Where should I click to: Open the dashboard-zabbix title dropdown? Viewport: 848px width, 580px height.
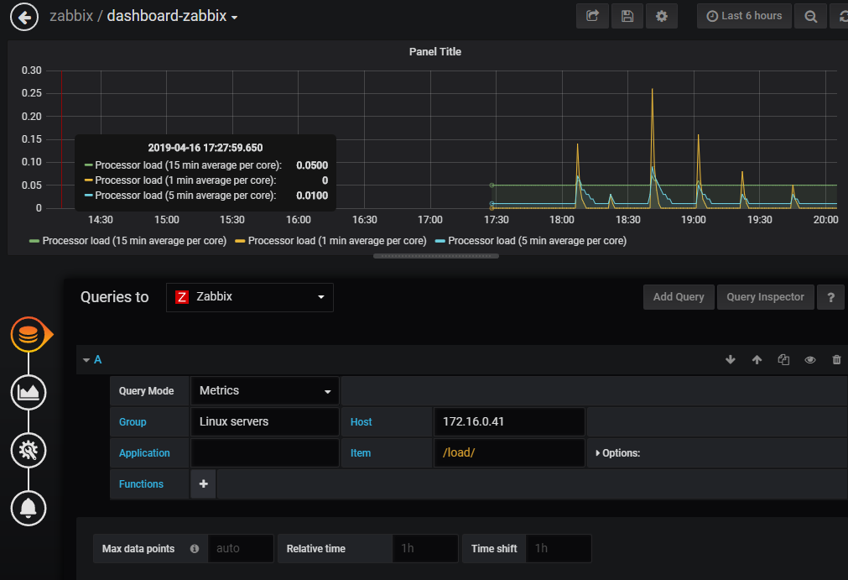pyautogui.click(x=172, y=16)
